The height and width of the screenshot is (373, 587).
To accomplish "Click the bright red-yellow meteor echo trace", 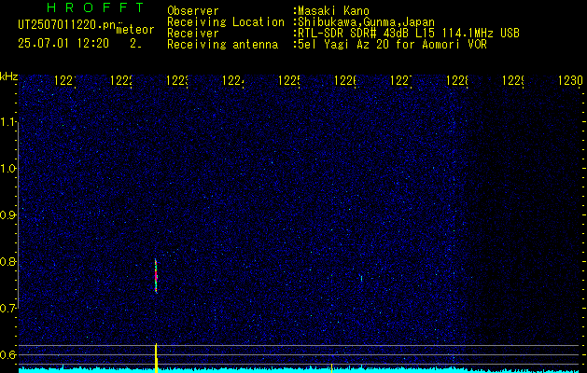I will (x=156, y=276).
